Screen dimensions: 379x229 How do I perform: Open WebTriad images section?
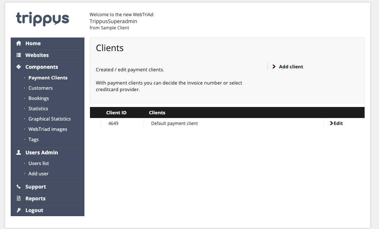click(48, 129)
